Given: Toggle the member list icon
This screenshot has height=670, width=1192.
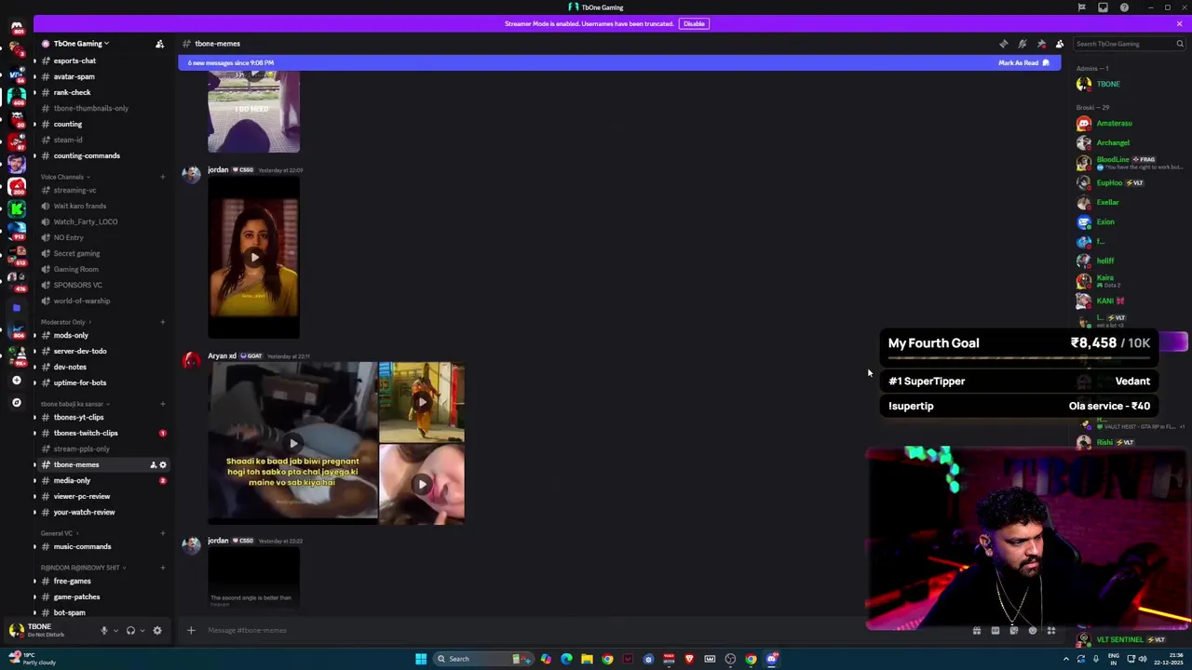Looking at the screenshot, I should point(1060,44).
